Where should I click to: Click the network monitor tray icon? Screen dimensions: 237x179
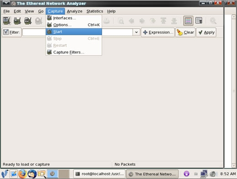point(204,174)
